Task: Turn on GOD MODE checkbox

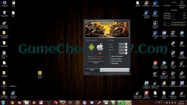Action: coord(110,64)
